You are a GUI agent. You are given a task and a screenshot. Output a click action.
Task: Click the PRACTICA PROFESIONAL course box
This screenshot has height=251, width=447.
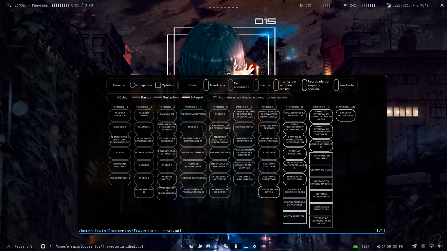click(x=346, y=115)
